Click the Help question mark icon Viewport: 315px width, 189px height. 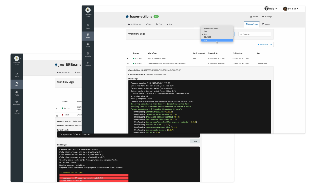tap(267, 8)
